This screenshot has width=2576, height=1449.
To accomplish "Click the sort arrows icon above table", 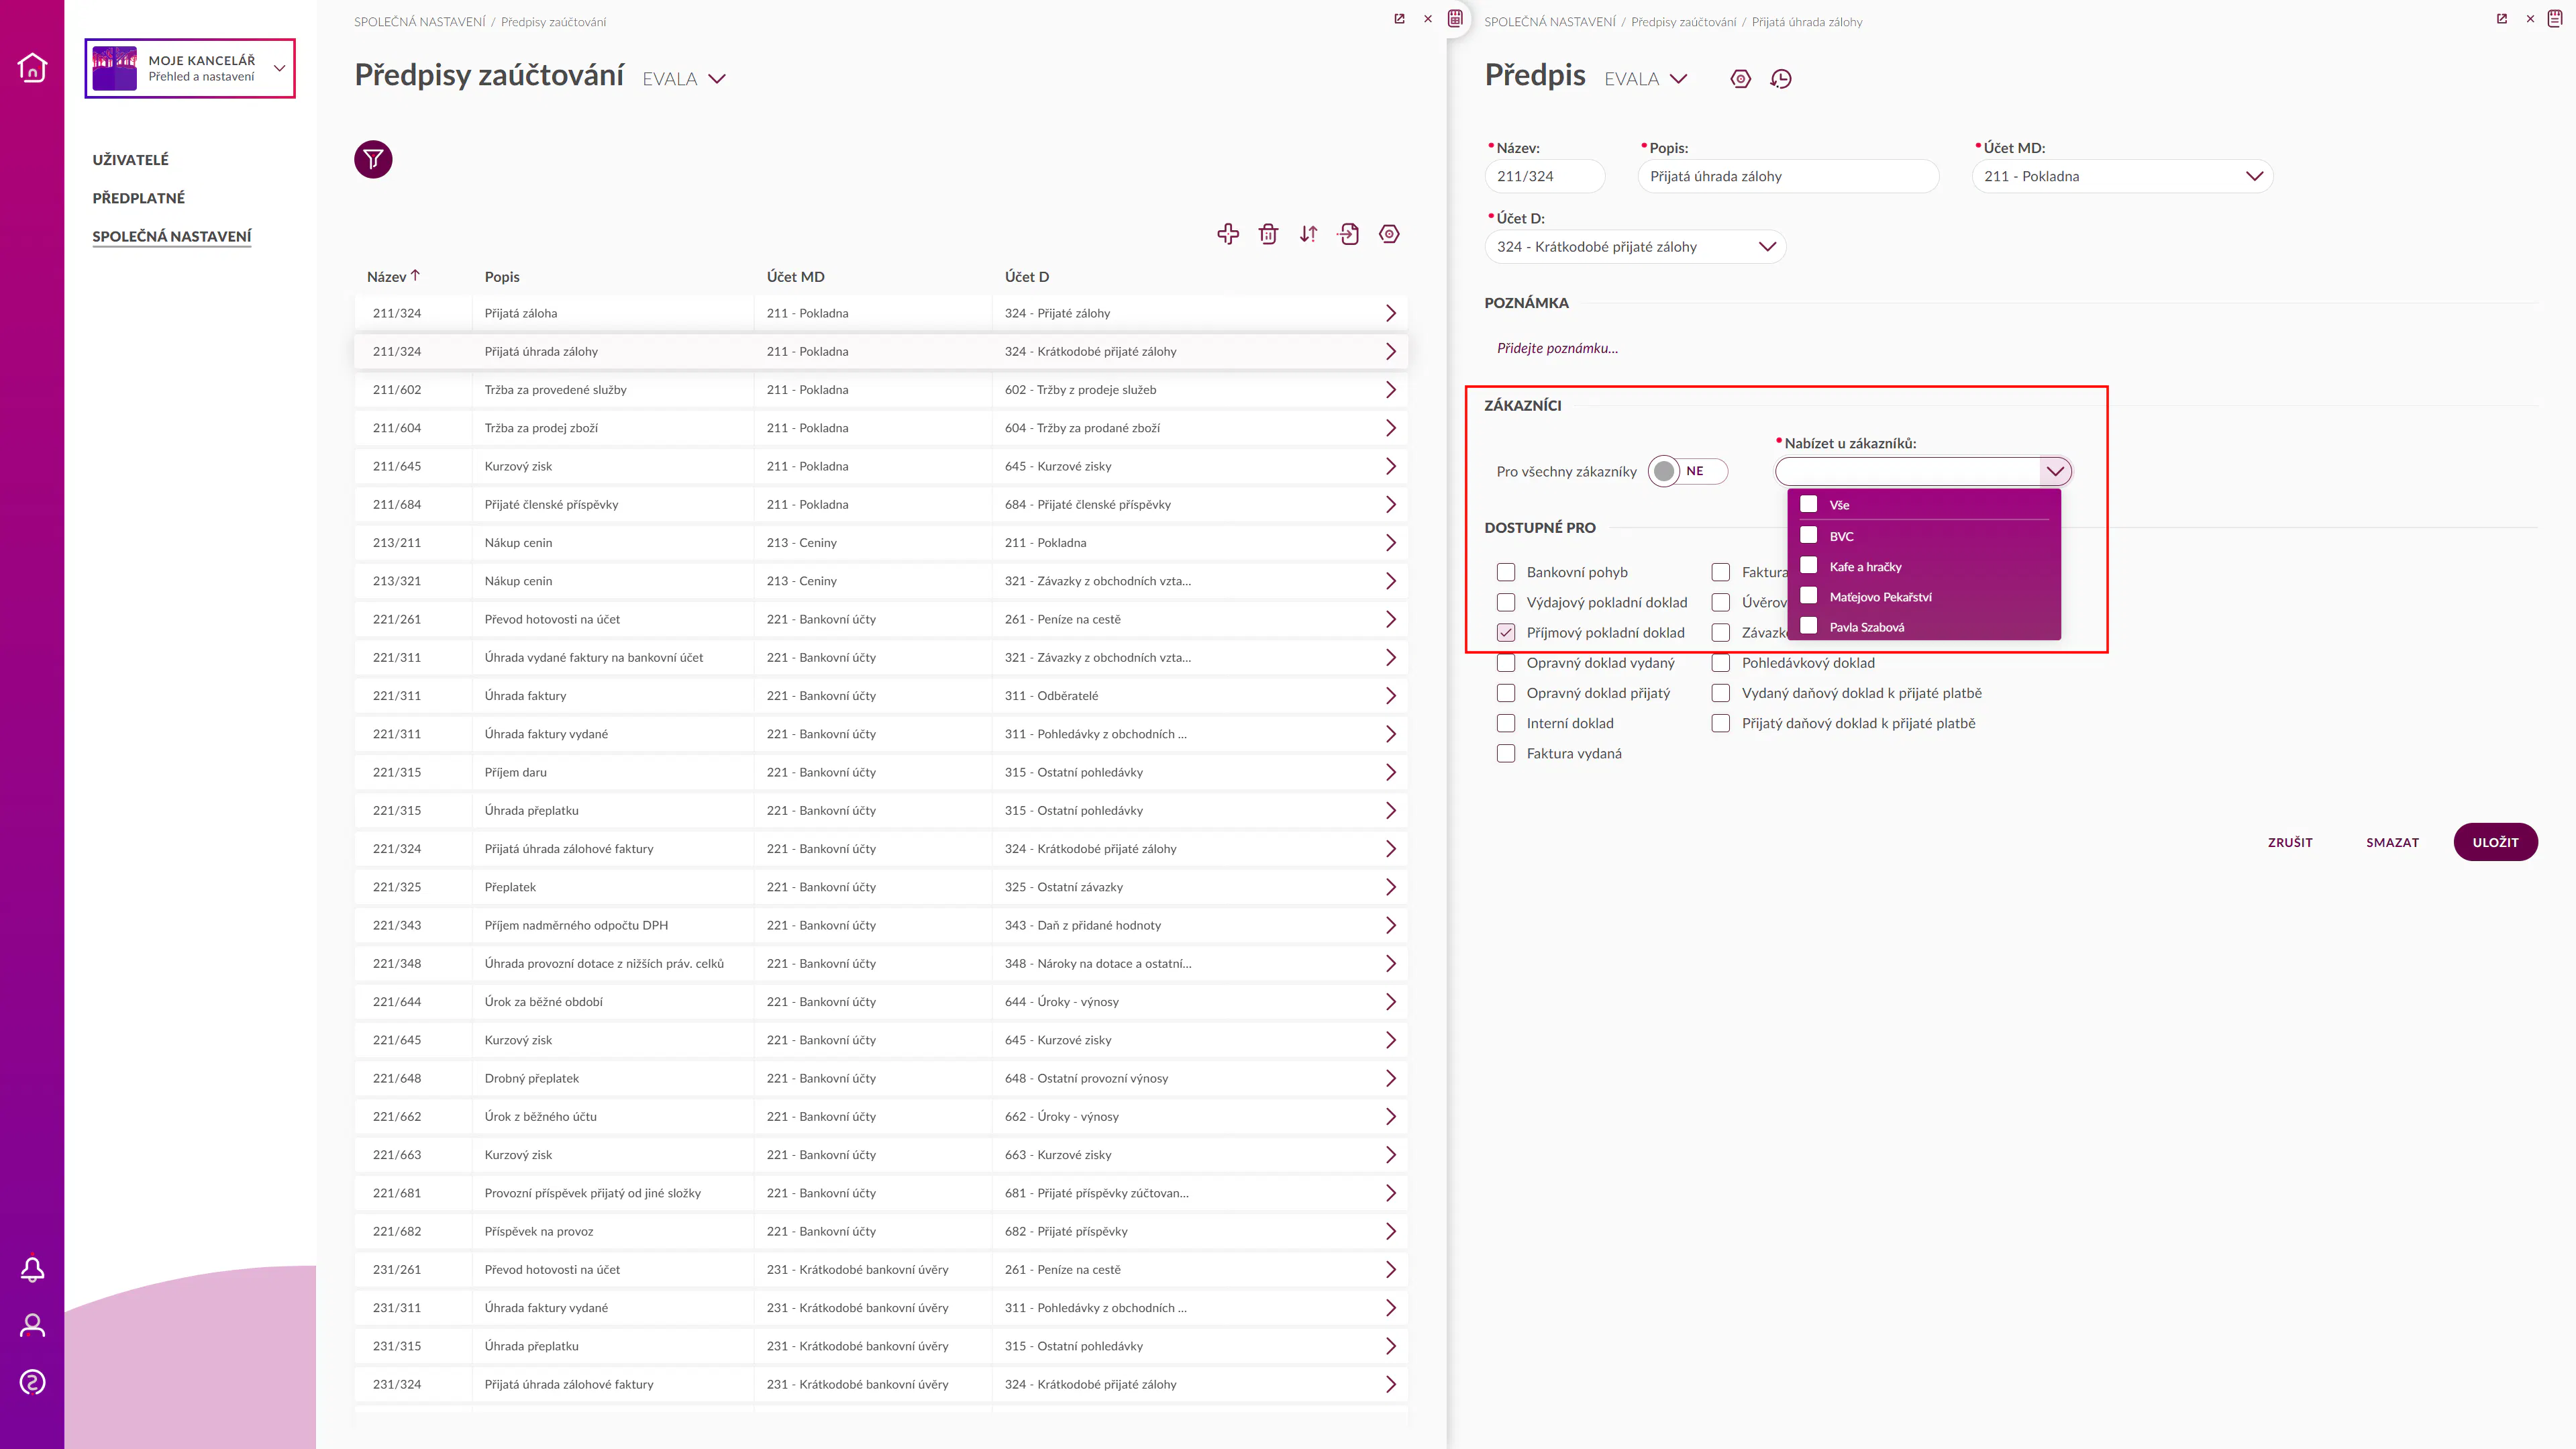I will [x=1308, y=234].
